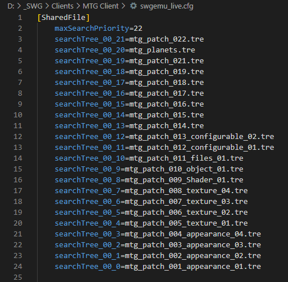
Task: Click mtg_patch_015.tre value
Action: tap(167, 115)
